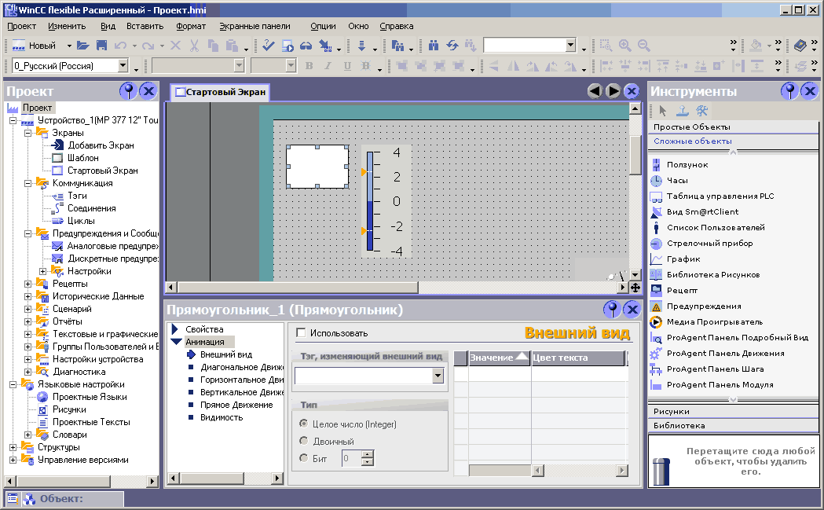This screenshot has width=824, height=510.
Task: Select the Двоичный type radio button
Action: coord(304,442)
